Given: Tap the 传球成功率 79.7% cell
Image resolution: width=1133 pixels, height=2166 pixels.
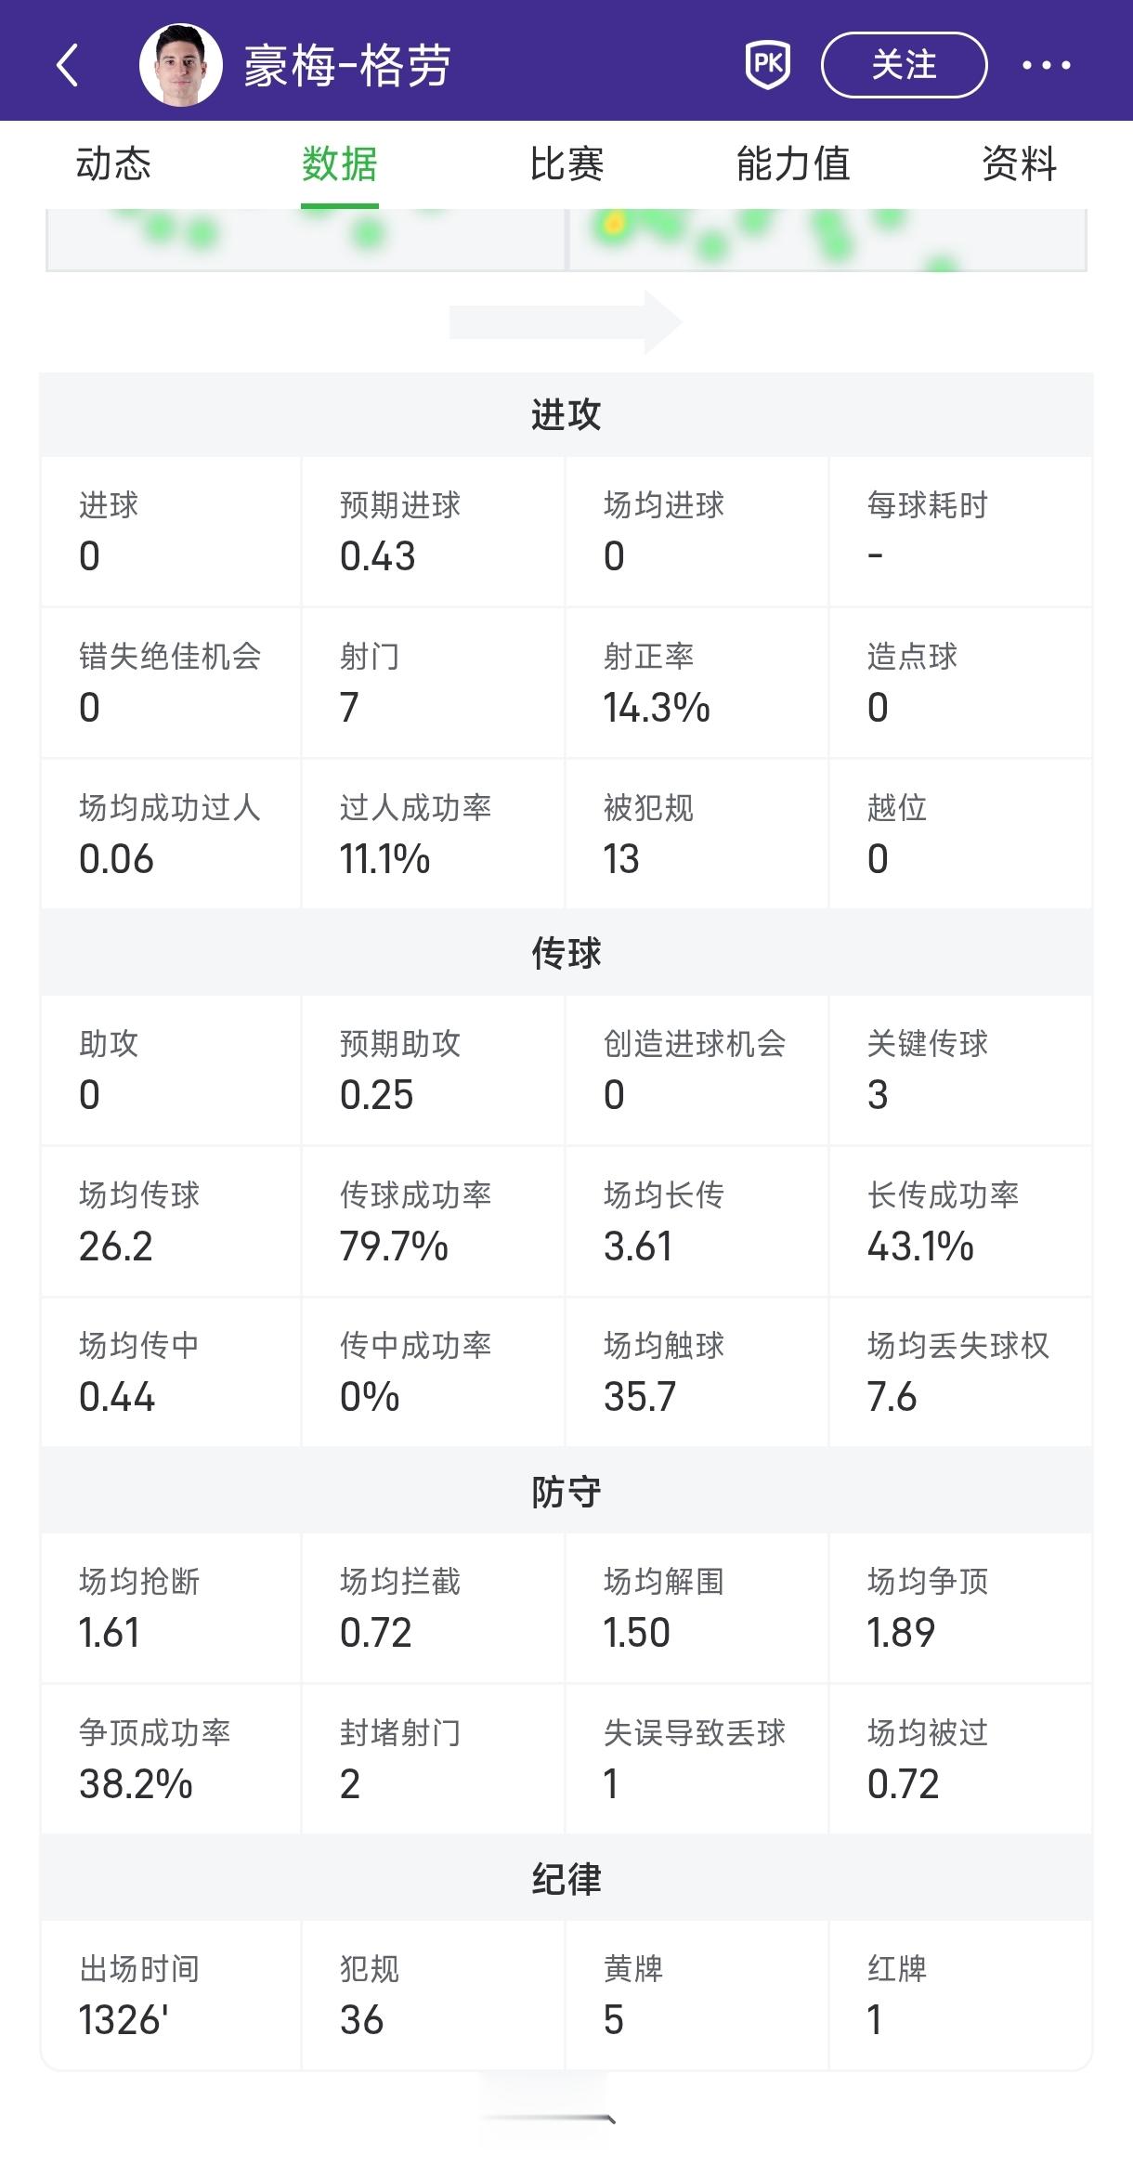Looking at the screenshot, I should [x=433, y=1221].
